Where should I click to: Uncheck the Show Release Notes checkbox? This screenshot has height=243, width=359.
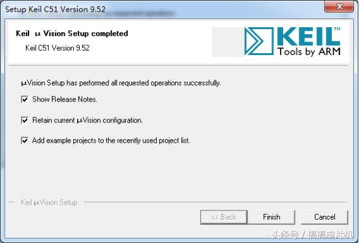(25, 99)
